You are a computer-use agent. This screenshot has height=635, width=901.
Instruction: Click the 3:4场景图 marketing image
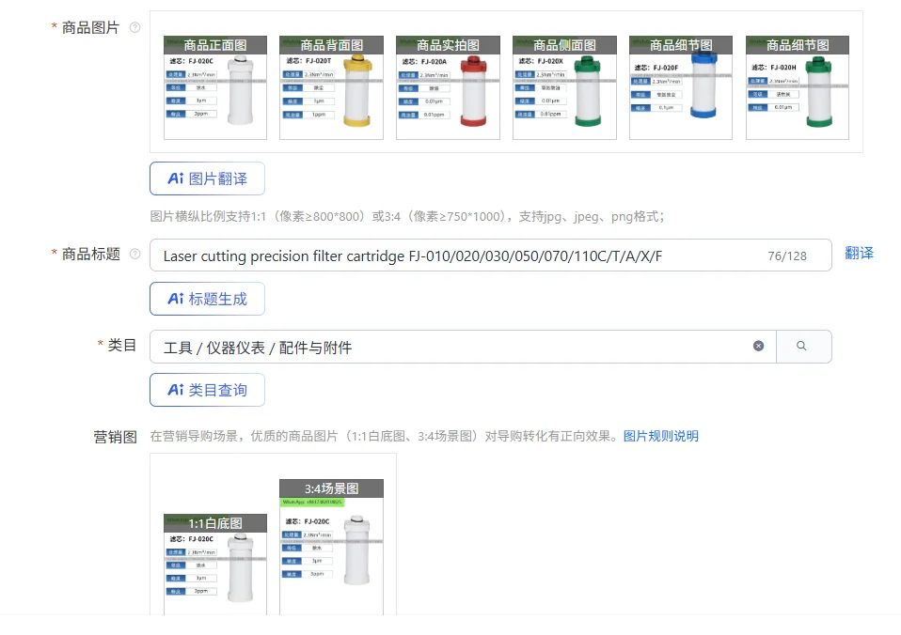pos(332,547)
